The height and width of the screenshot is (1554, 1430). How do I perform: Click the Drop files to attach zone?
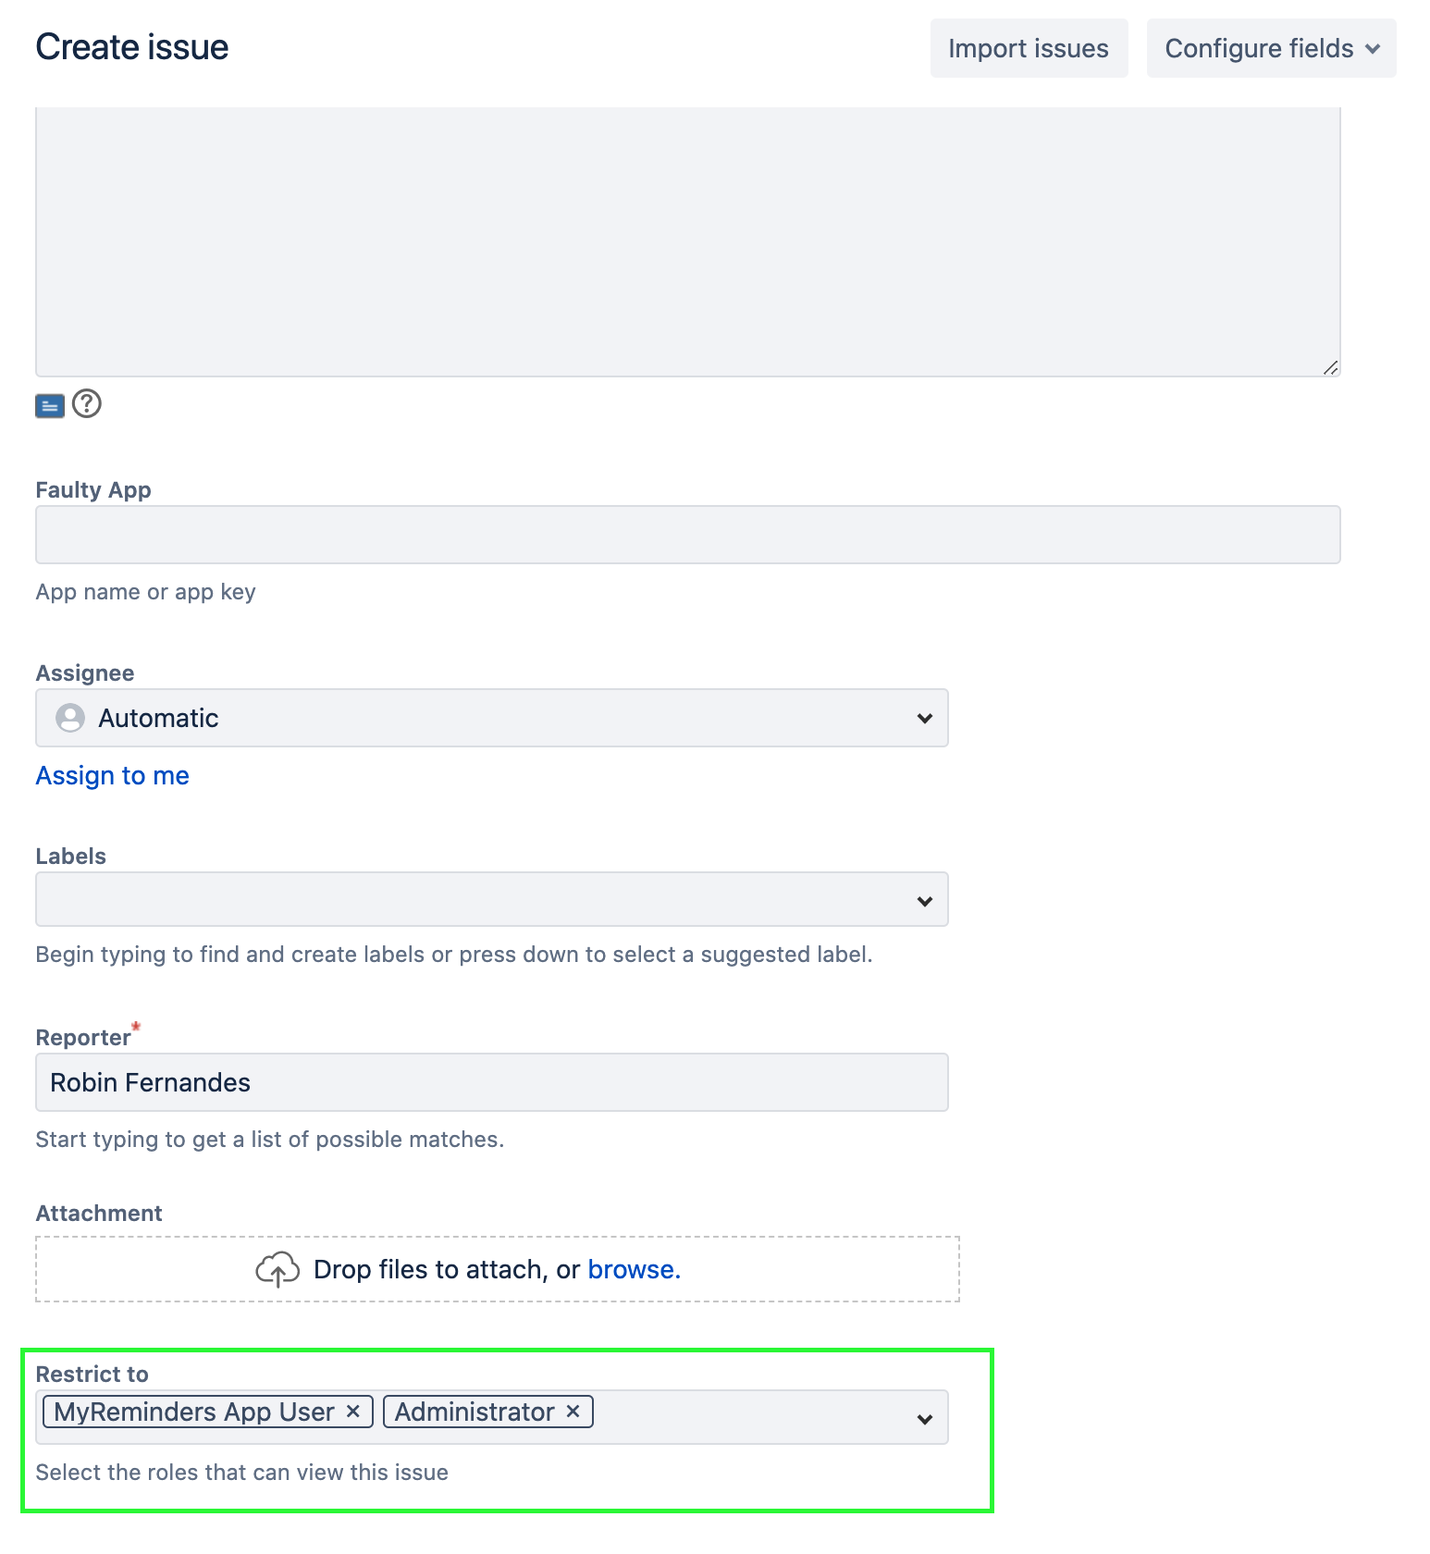(x=497, y=1269)
